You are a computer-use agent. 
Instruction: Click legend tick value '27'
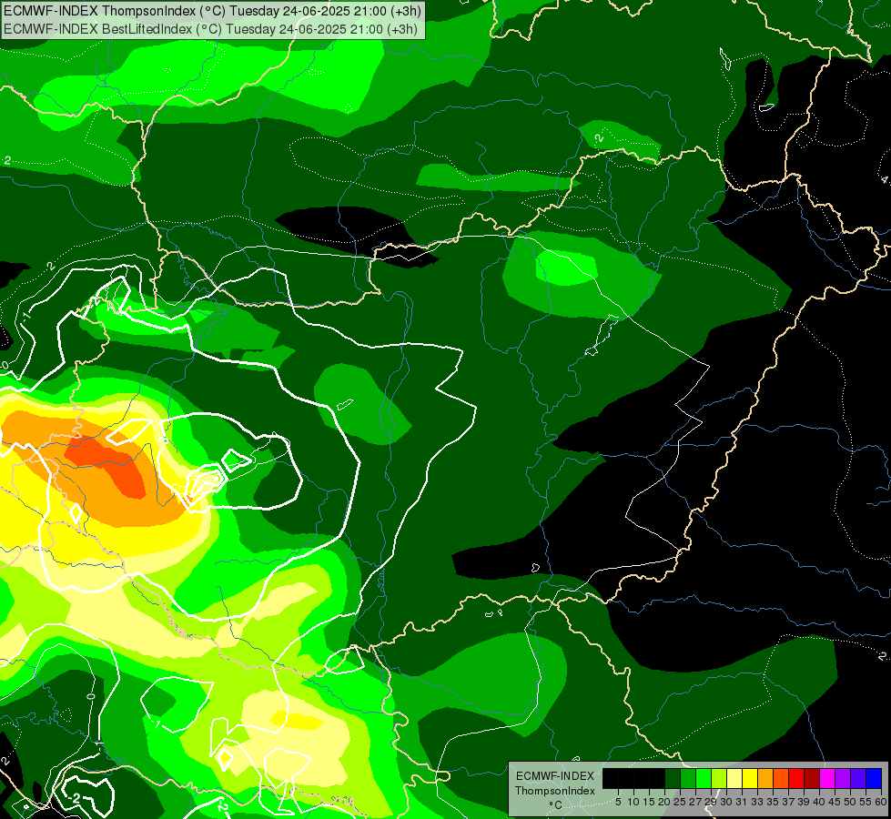[x=695, y=802]
